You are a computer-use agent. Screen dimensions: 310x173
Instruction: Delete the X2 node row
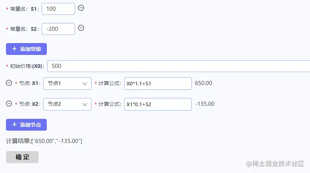9,104
